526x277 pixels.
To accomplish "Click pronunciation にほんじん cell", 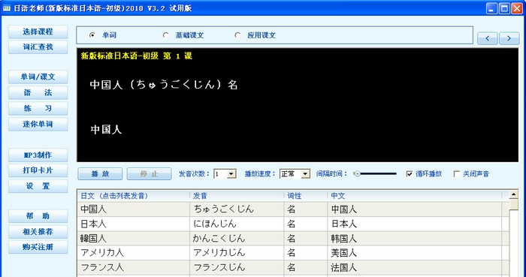I will coord(237,224).
